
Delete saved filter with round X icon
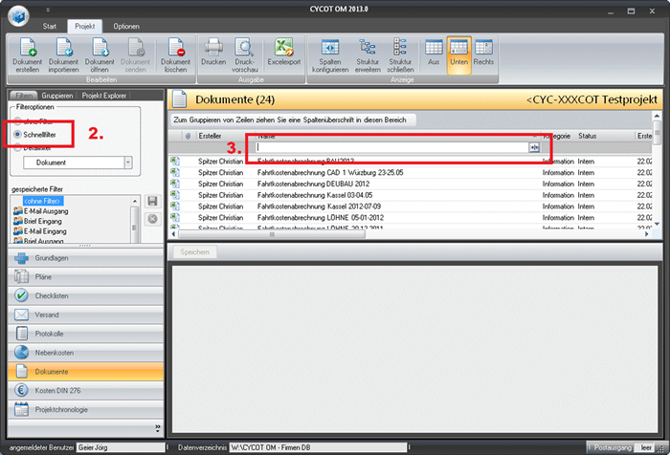(x=152, y=219)
